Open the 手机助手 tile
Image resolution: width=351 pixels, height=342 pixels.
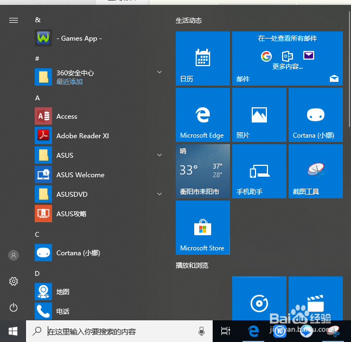pos(259,171)
